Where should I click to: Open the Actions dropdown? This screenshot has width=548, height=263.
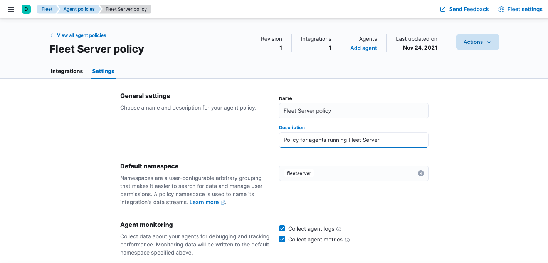[477, 42]
